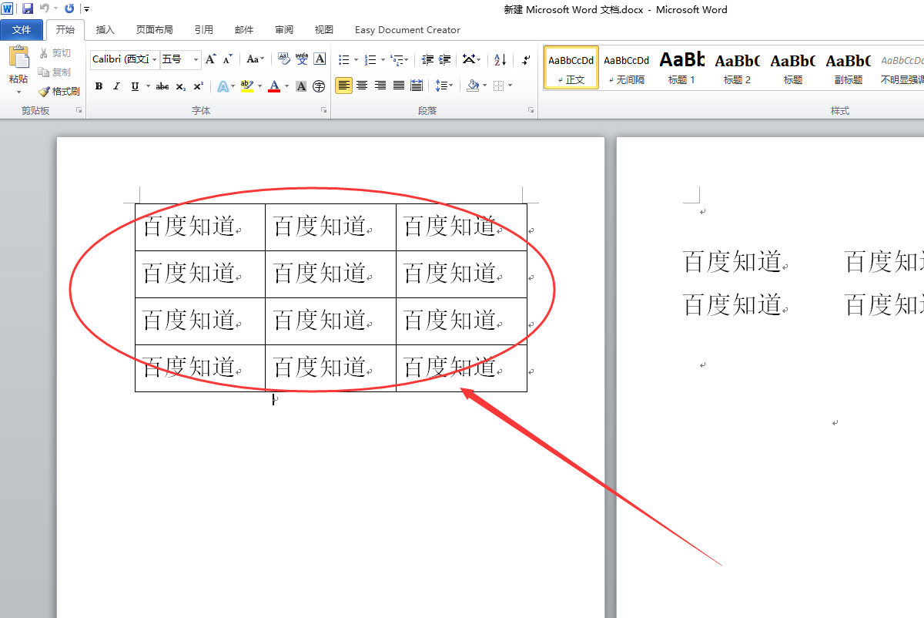This screenshot has width=924, height=618.
Task: Open the font name Calibri dropdown
Action: 155,59
